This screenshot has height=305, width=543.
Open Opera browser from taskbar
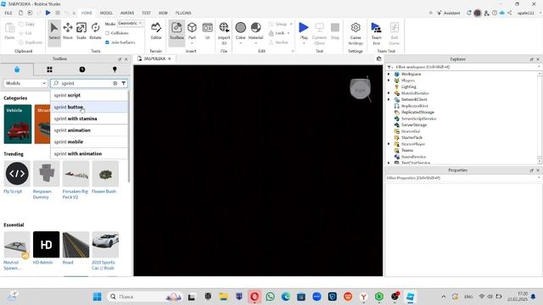click(255, 297)
